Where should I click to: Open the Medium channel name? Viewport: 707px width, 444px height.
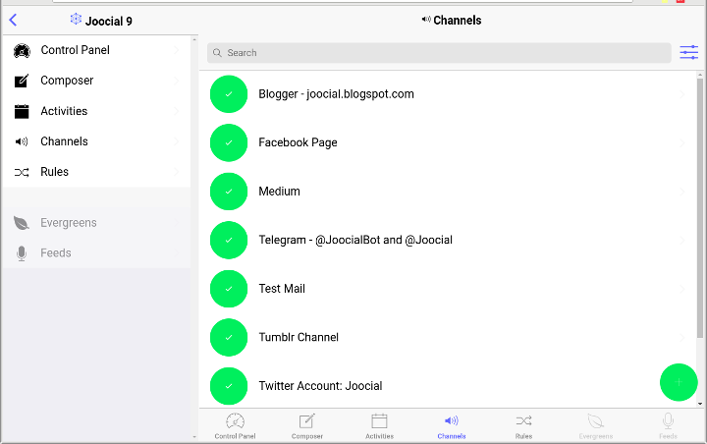pyautogui.click(x=279, y=192)
